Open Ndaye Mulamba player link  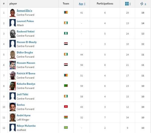(26, 126)
